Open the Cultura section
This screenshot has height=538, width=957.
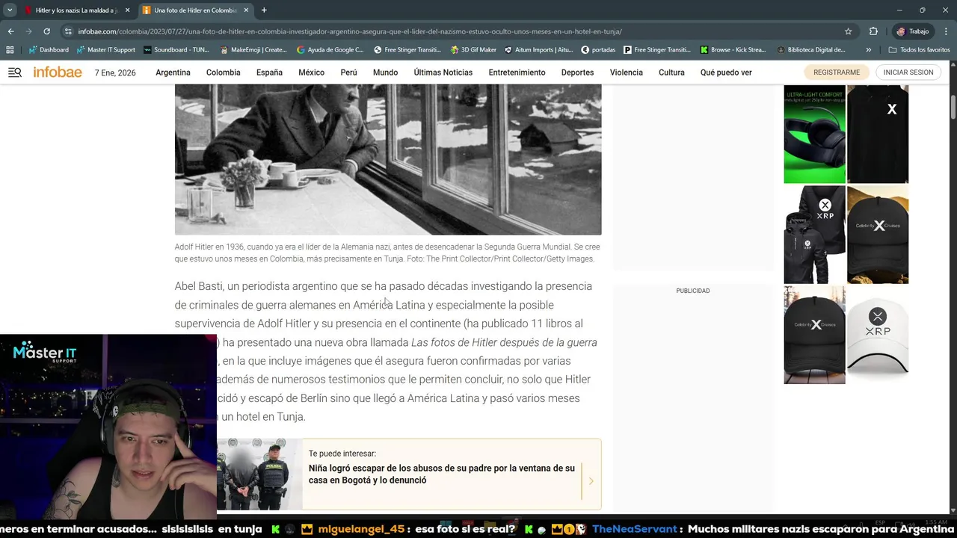tap(671, 72)
